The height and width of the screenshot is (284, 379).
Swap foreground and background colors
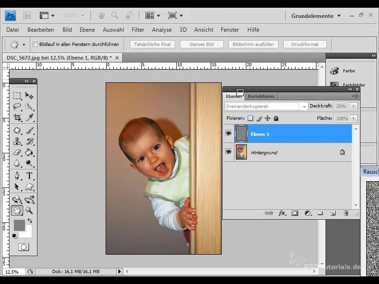tap(30, 220)
